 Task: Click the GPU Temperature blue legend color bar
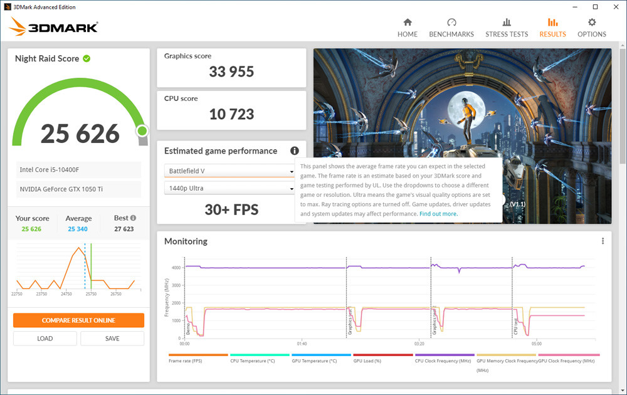tap(321, 355)
